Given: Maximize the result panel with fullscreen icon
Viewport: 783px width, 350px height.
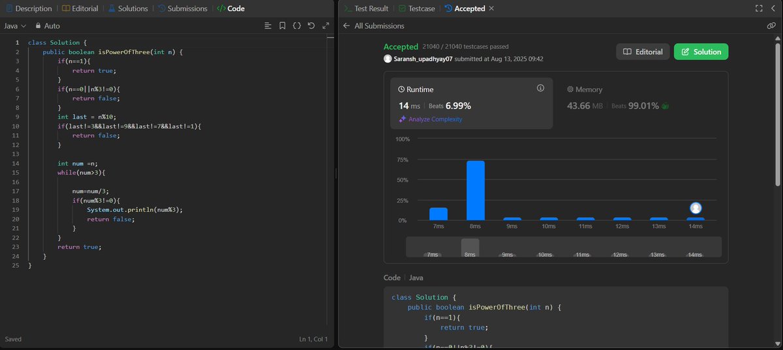Looking at the screenshot, I should (759, 8).
